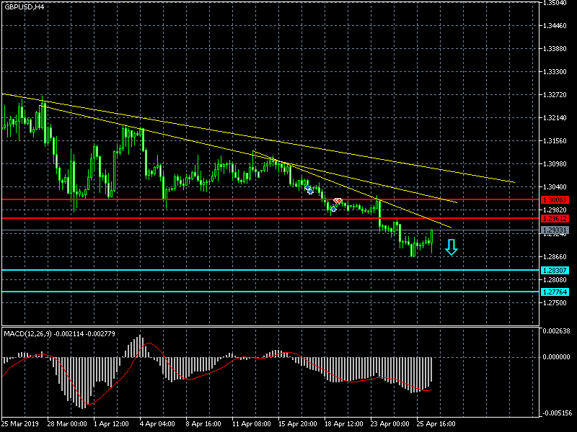Click the 1.28080 price axis label
The width and height of the screenshot is (577, 432).
pyautogui.click(x=555, y=280)
